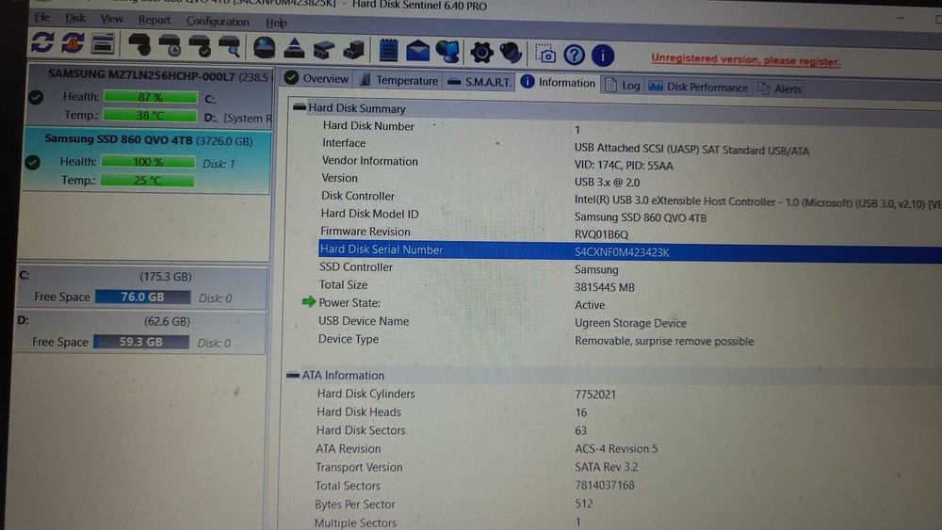Image resolution: width=942 pixels, height=530 pixels.
Task: Click the 87 % health bar
Action: [150, 97]
